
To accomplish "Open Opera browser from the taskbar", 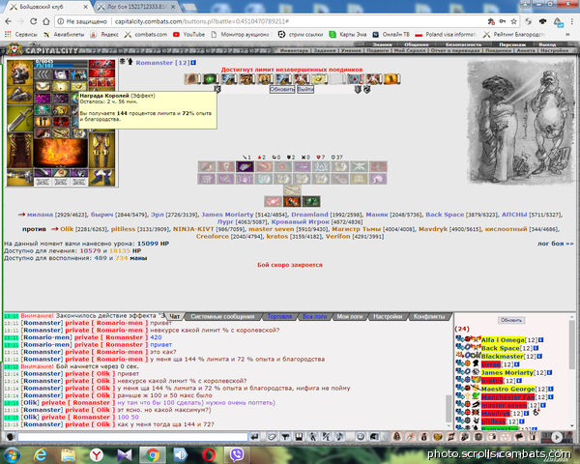I will (x=209, y=454).
